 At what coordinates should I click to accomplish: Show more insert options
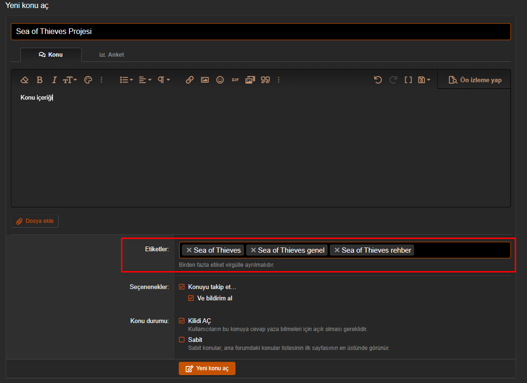tap(278, 80)
